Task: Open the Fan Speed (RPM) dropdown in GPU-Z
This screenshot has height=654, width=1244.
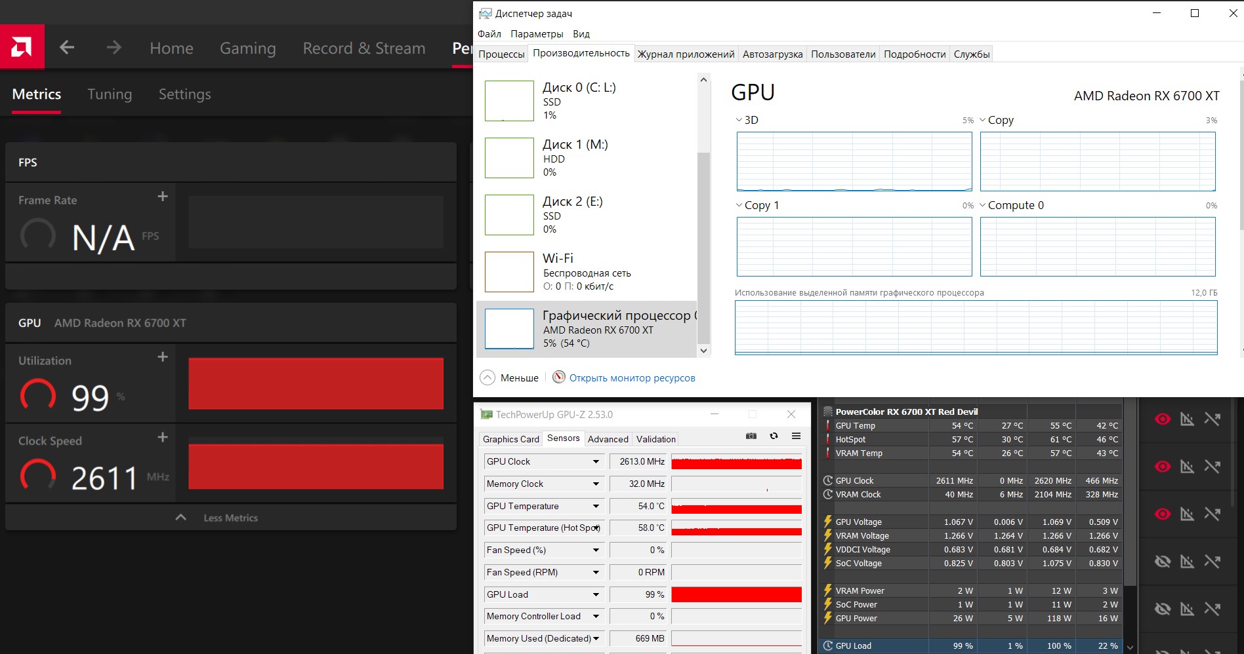Action: tap(596, 572)
